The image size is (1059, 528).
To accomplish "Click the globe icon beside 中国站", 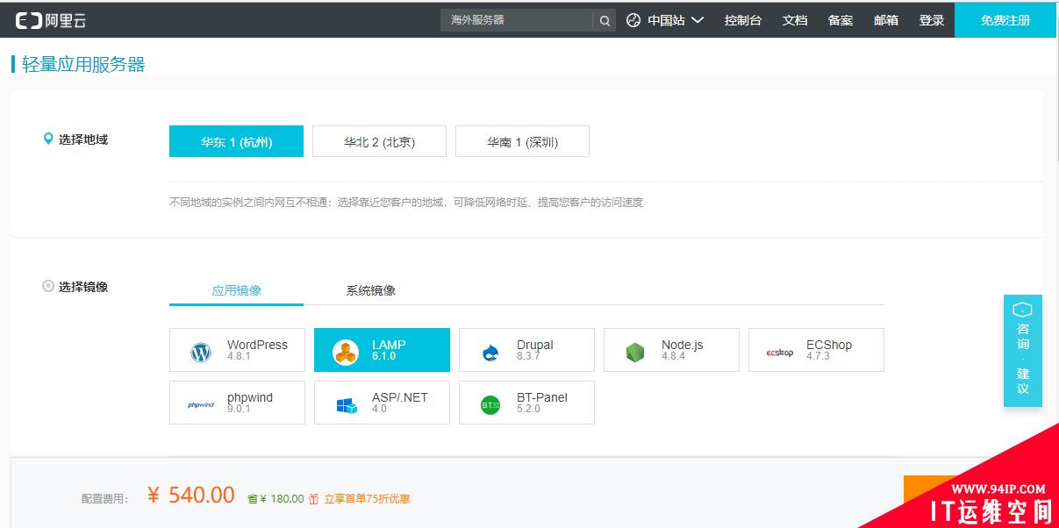I will point(633,20).
